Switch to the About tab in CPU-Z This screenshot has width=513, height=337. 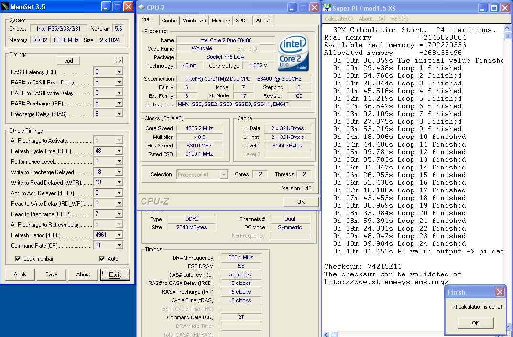coord(263,21)
